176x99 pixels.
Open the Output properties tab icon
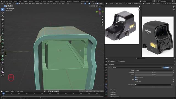click(106, 67)
